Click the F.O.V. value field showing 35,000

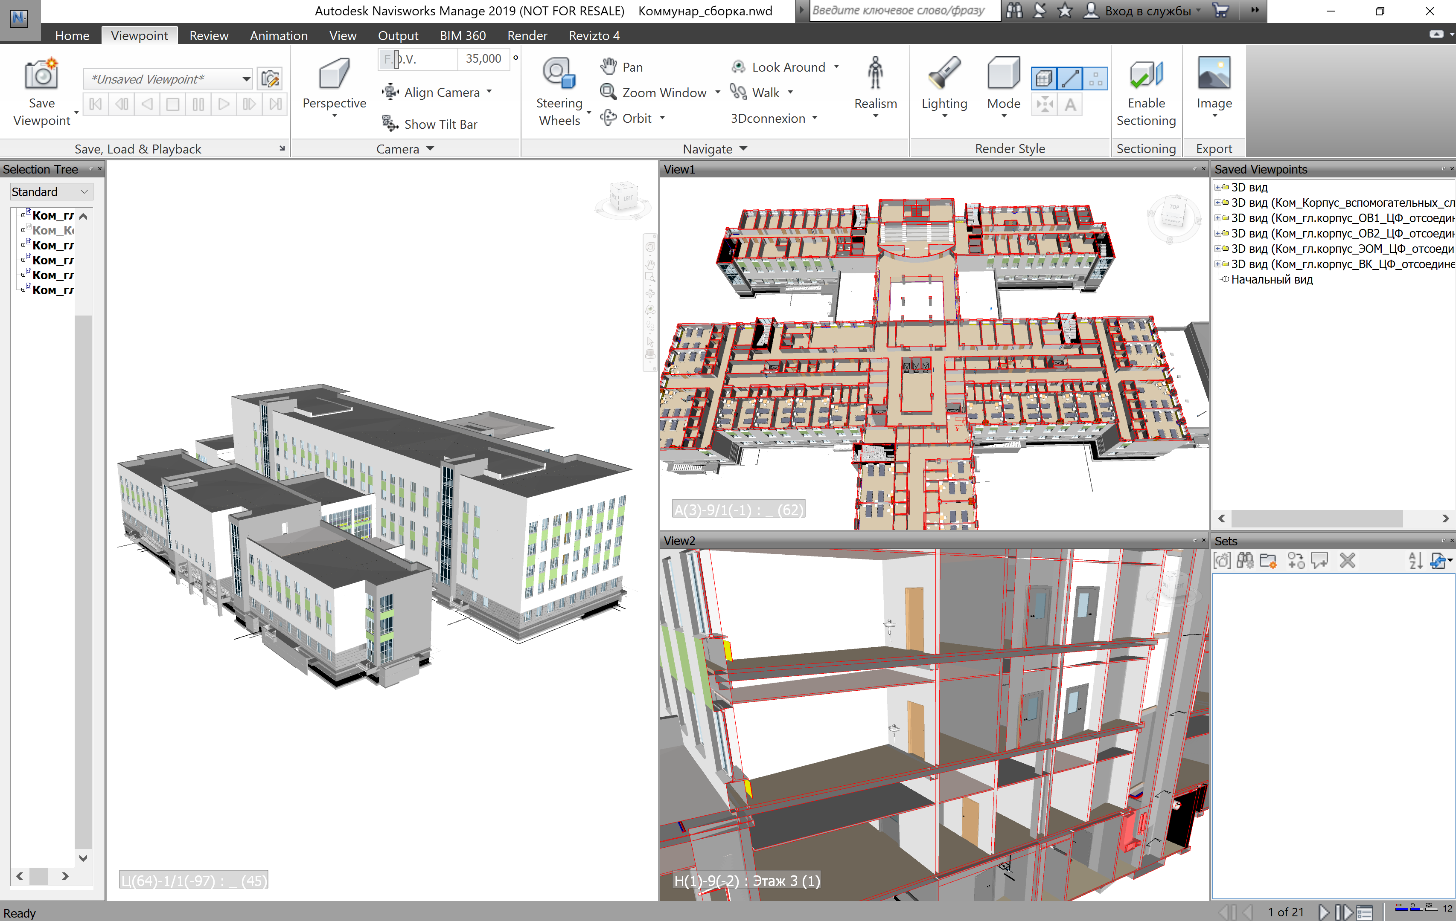point(483,58)
